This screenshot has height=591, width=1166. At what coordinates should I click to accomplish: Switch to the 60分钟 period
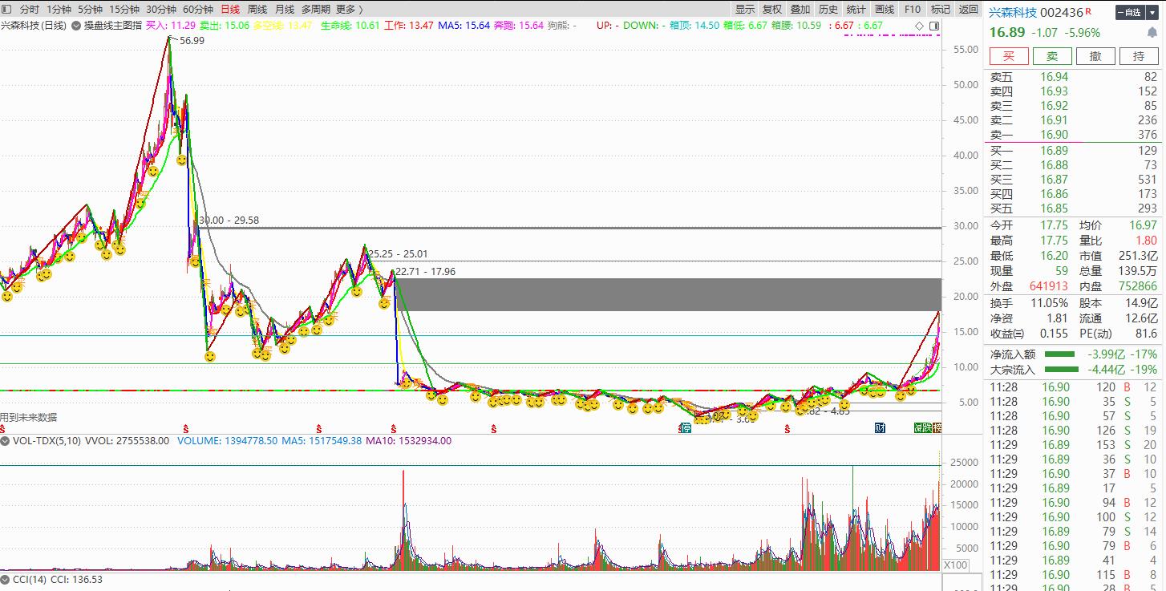[x=198, y=10]
